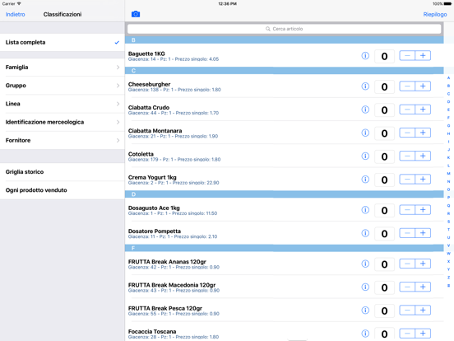Expand the Famiglia classification
The image size is (454, 341).
[x=63, y=68]
